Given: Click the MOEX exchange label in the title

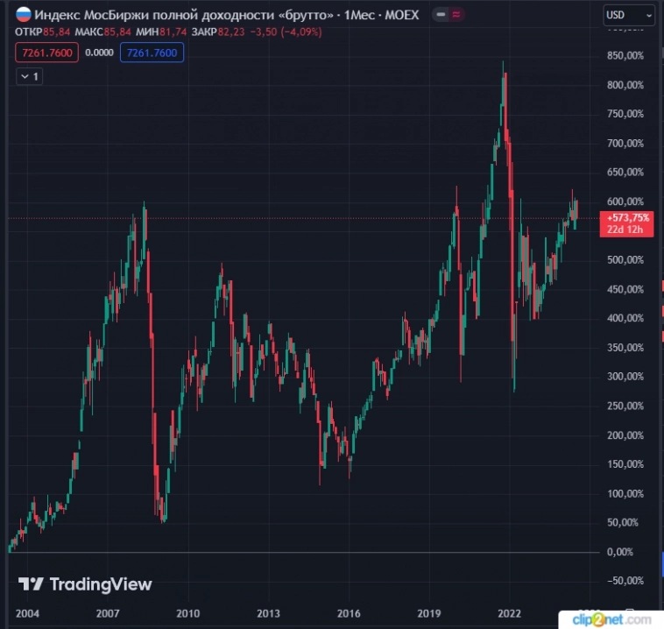Looking at the screenshot, I should click(x=402, y=15).
